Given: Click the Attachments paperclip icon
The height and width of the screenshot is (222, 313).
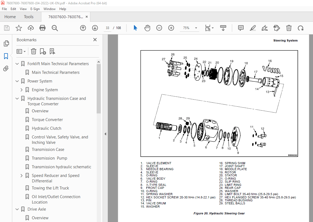Looking at the screenshot, I should [6, 68].
